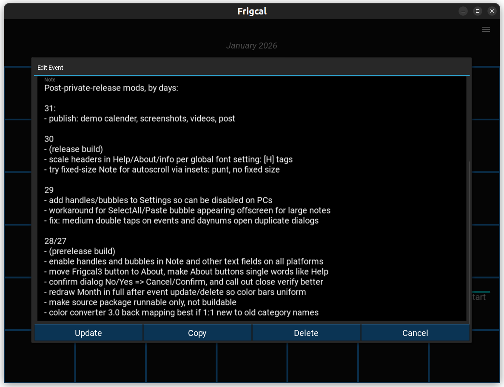Image resolution: width=504 pixels, height=387 pixels.
Task: Click the "color converter 3.0" note line
Action: [x=183, y=313]
